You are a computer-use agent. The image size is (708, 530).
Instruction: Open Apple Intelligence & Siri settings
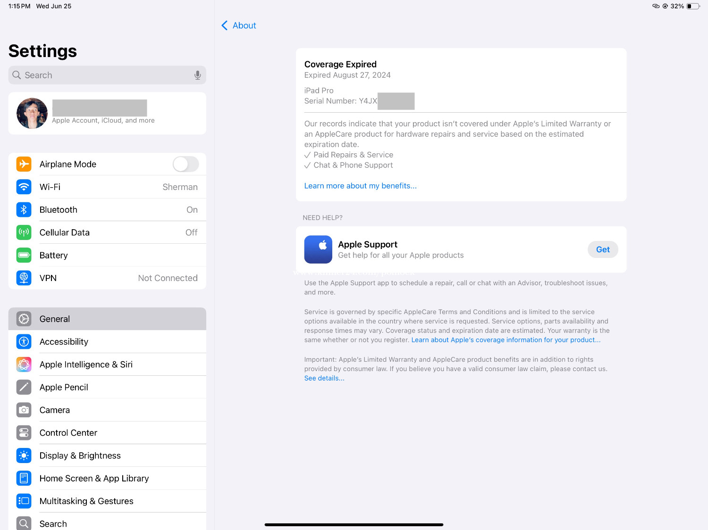point(107,364)
